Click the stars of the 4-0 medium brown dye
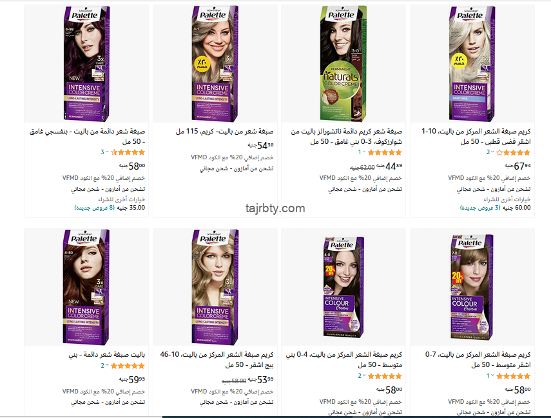This screenshot has height=418, width=551. pos(385,376)
